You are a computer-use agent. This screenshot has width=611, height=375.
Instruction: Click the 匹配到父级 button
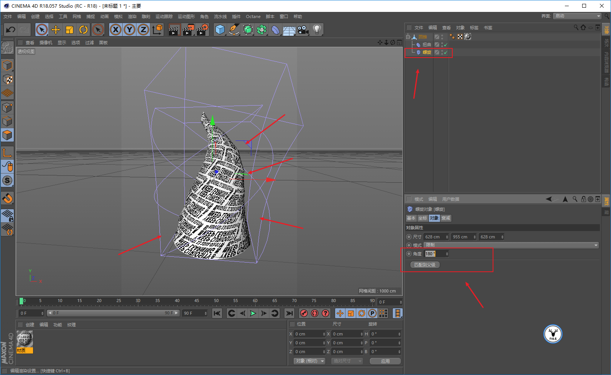coord(425,265)
